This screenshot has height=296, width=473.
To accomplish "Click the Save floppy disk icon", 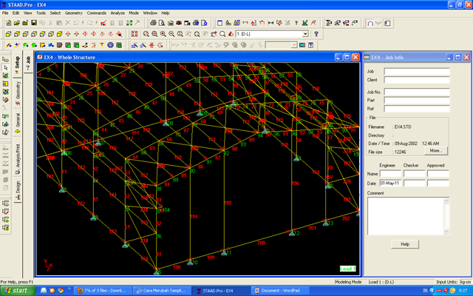I will point(34,23).
